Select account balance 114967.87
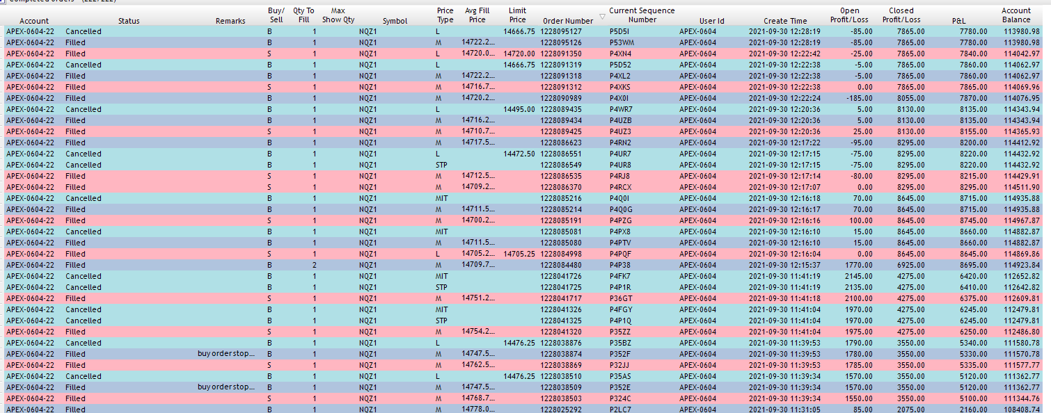This screenshot has width=1051, height=413. coord(1022,220)
